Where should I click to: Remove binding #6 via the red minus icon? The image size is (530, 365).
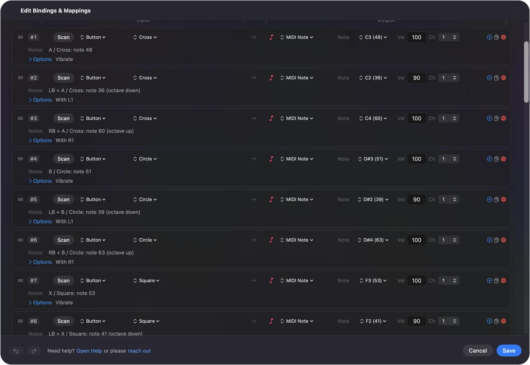[503, 240]
